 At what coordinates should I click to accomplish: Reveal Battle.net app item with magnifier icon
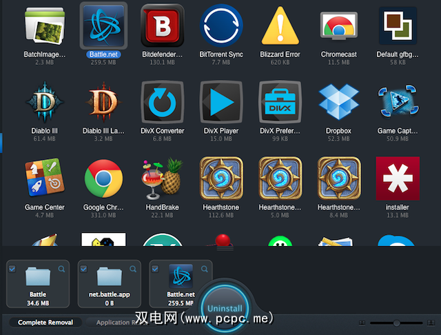pyautogui.click(x=205, y=269)
